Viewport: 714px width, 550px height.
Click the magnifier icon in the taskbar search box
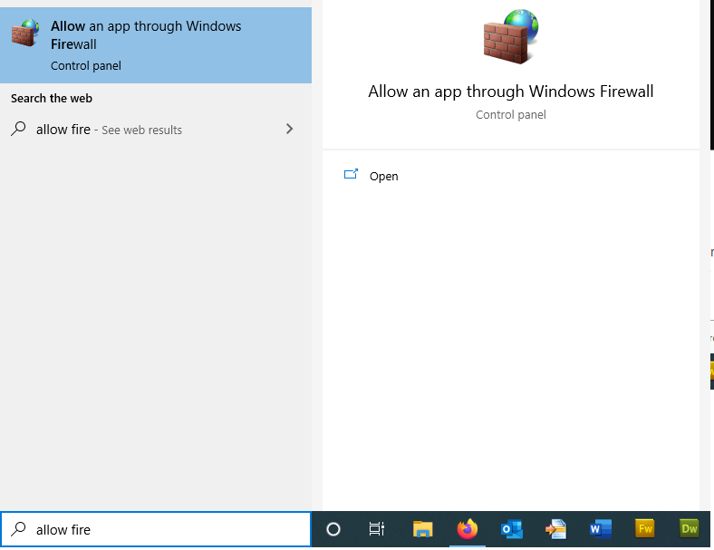tap(18, 529)
